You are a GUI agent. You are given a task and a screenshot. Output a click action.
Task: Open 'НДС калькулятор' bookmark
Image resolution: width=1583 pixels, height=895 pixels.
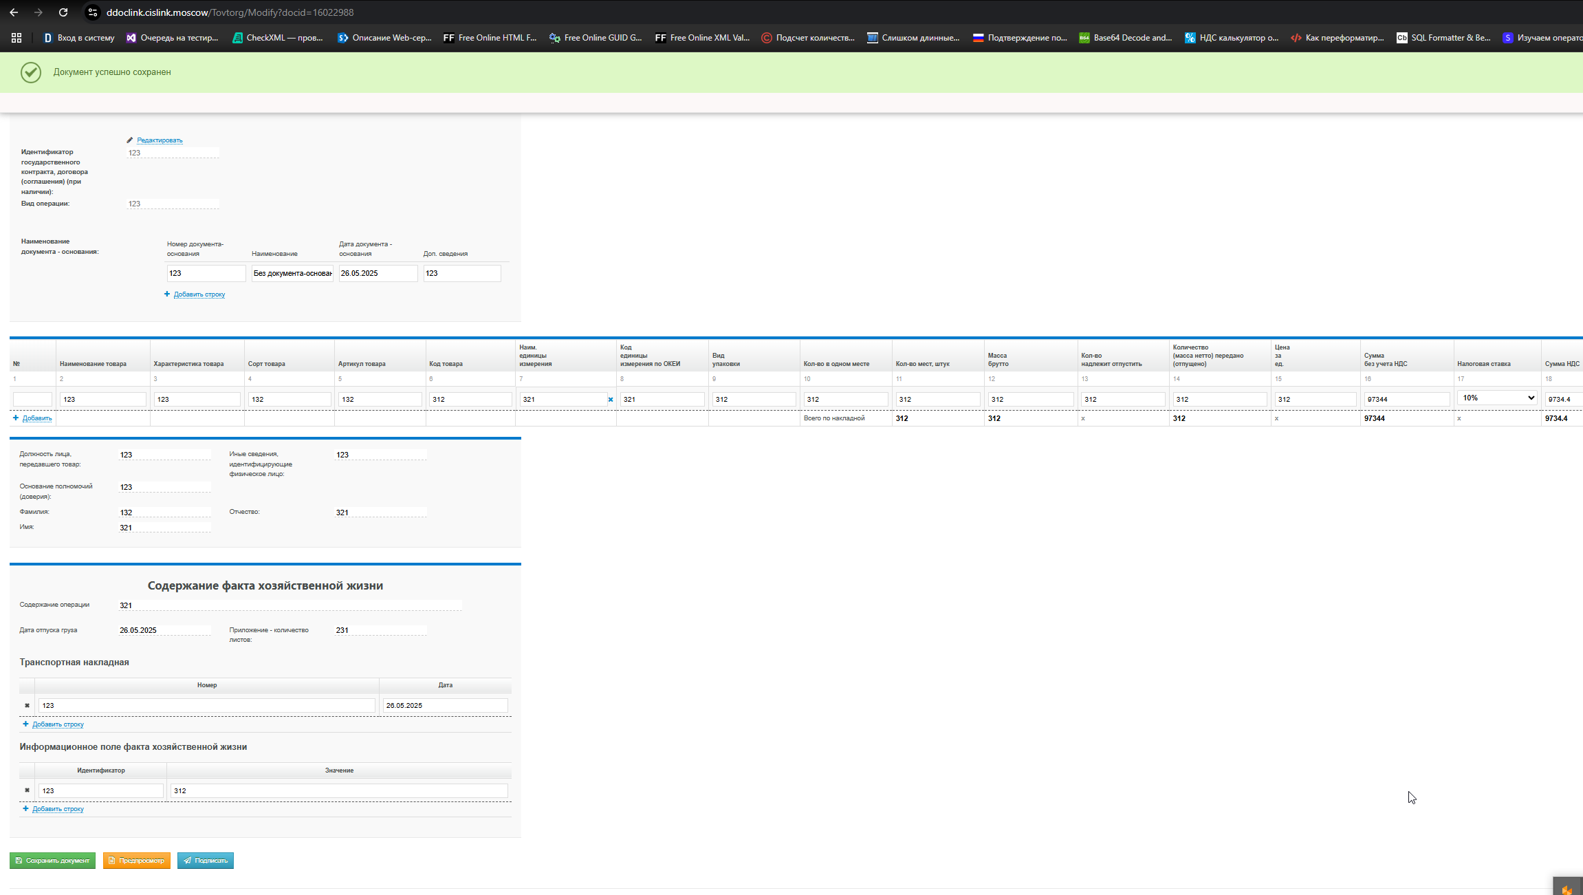(1232, 38)
